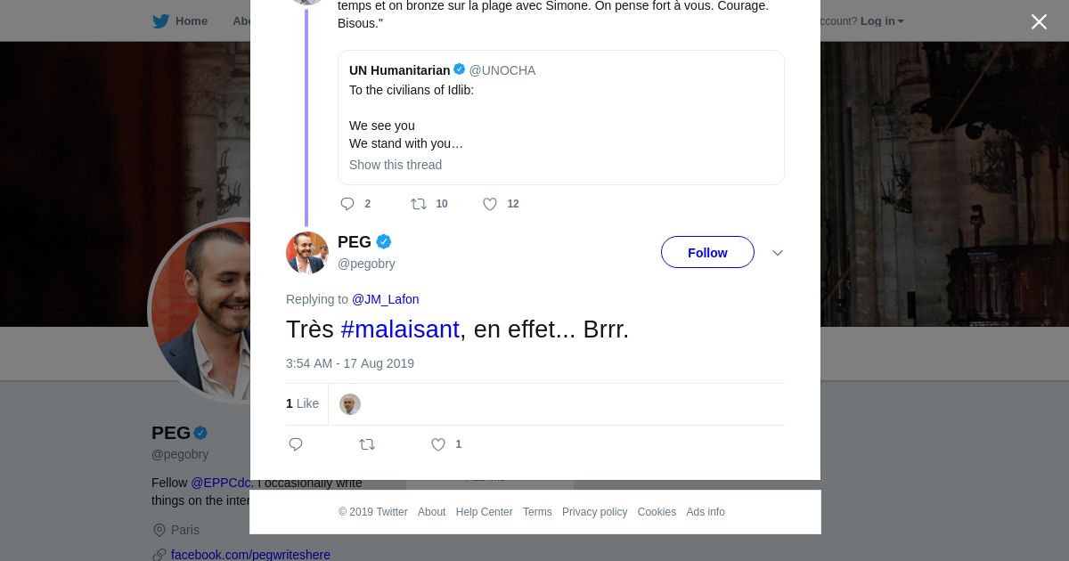Reply to the quoted parent tweet
This screenshot has height=561, width=1069.
(x=347, y=204)
